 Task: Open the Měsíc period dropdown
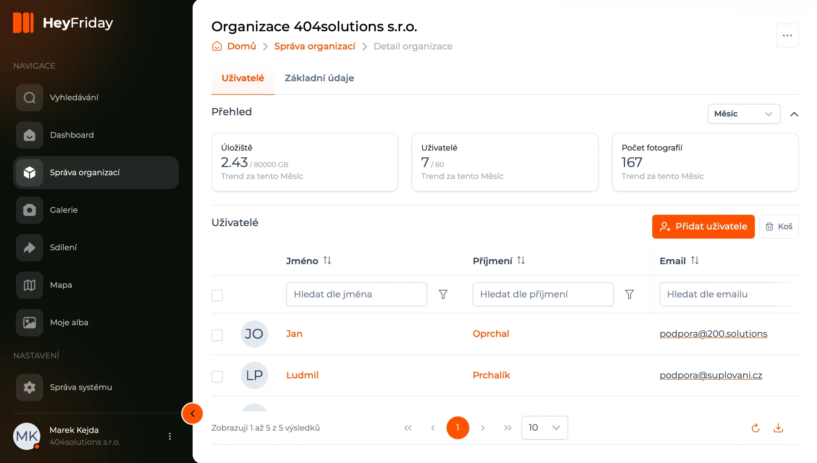tap(744, 114)
